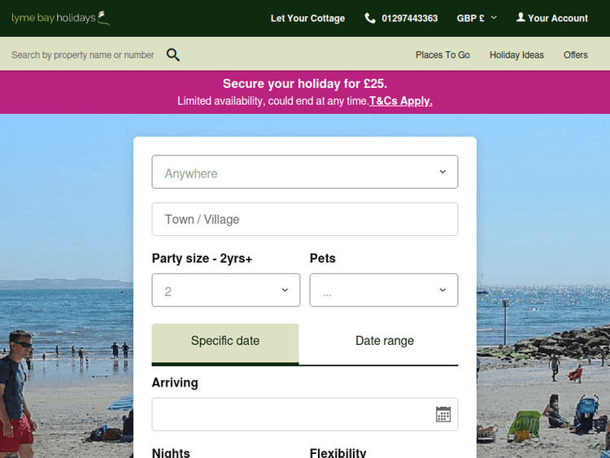This screenshot has width=610, height=458.
Task: Select the Specific date tab
Action: [x=225, y=342]
